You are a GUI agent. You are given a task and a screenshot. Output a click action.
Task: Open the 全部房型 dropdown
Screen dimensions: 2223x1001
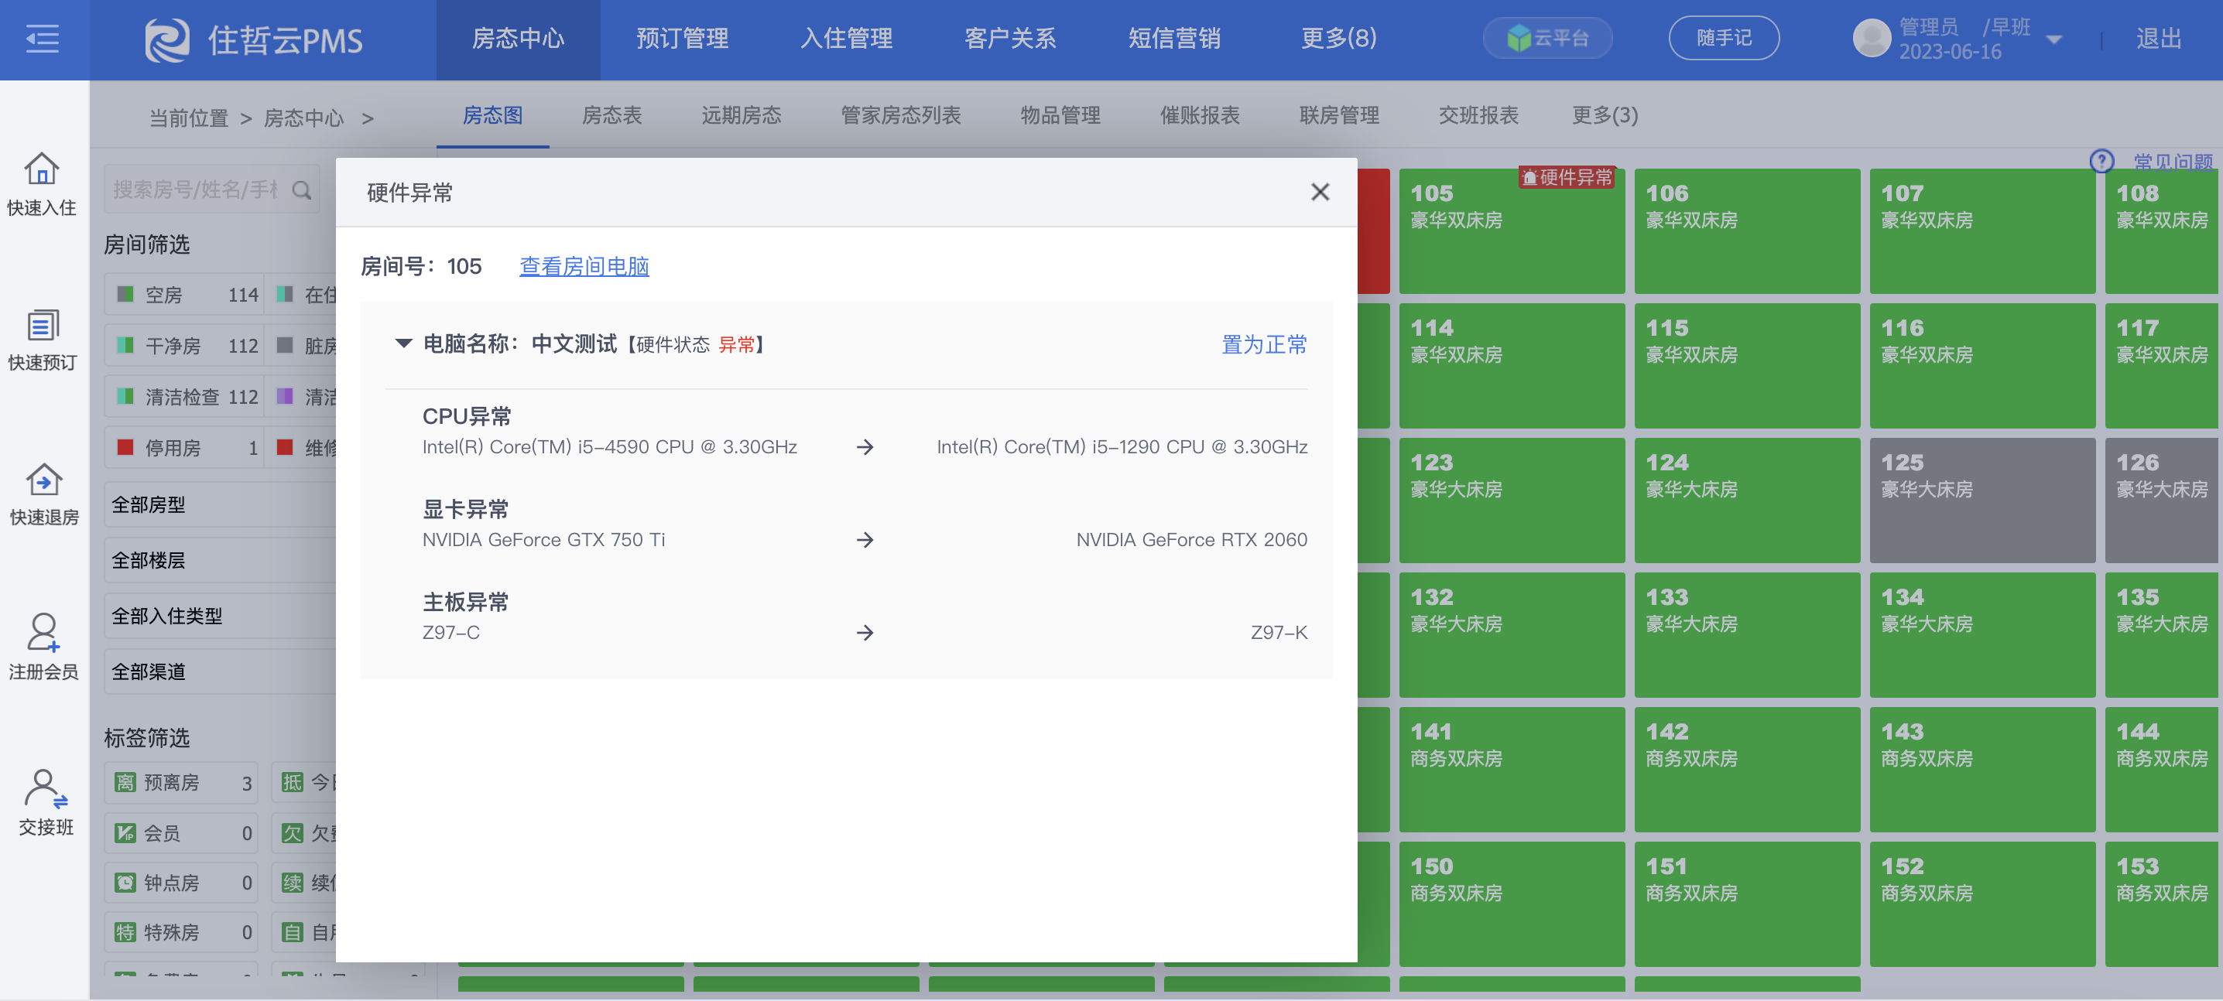click(x=220, y=504)
